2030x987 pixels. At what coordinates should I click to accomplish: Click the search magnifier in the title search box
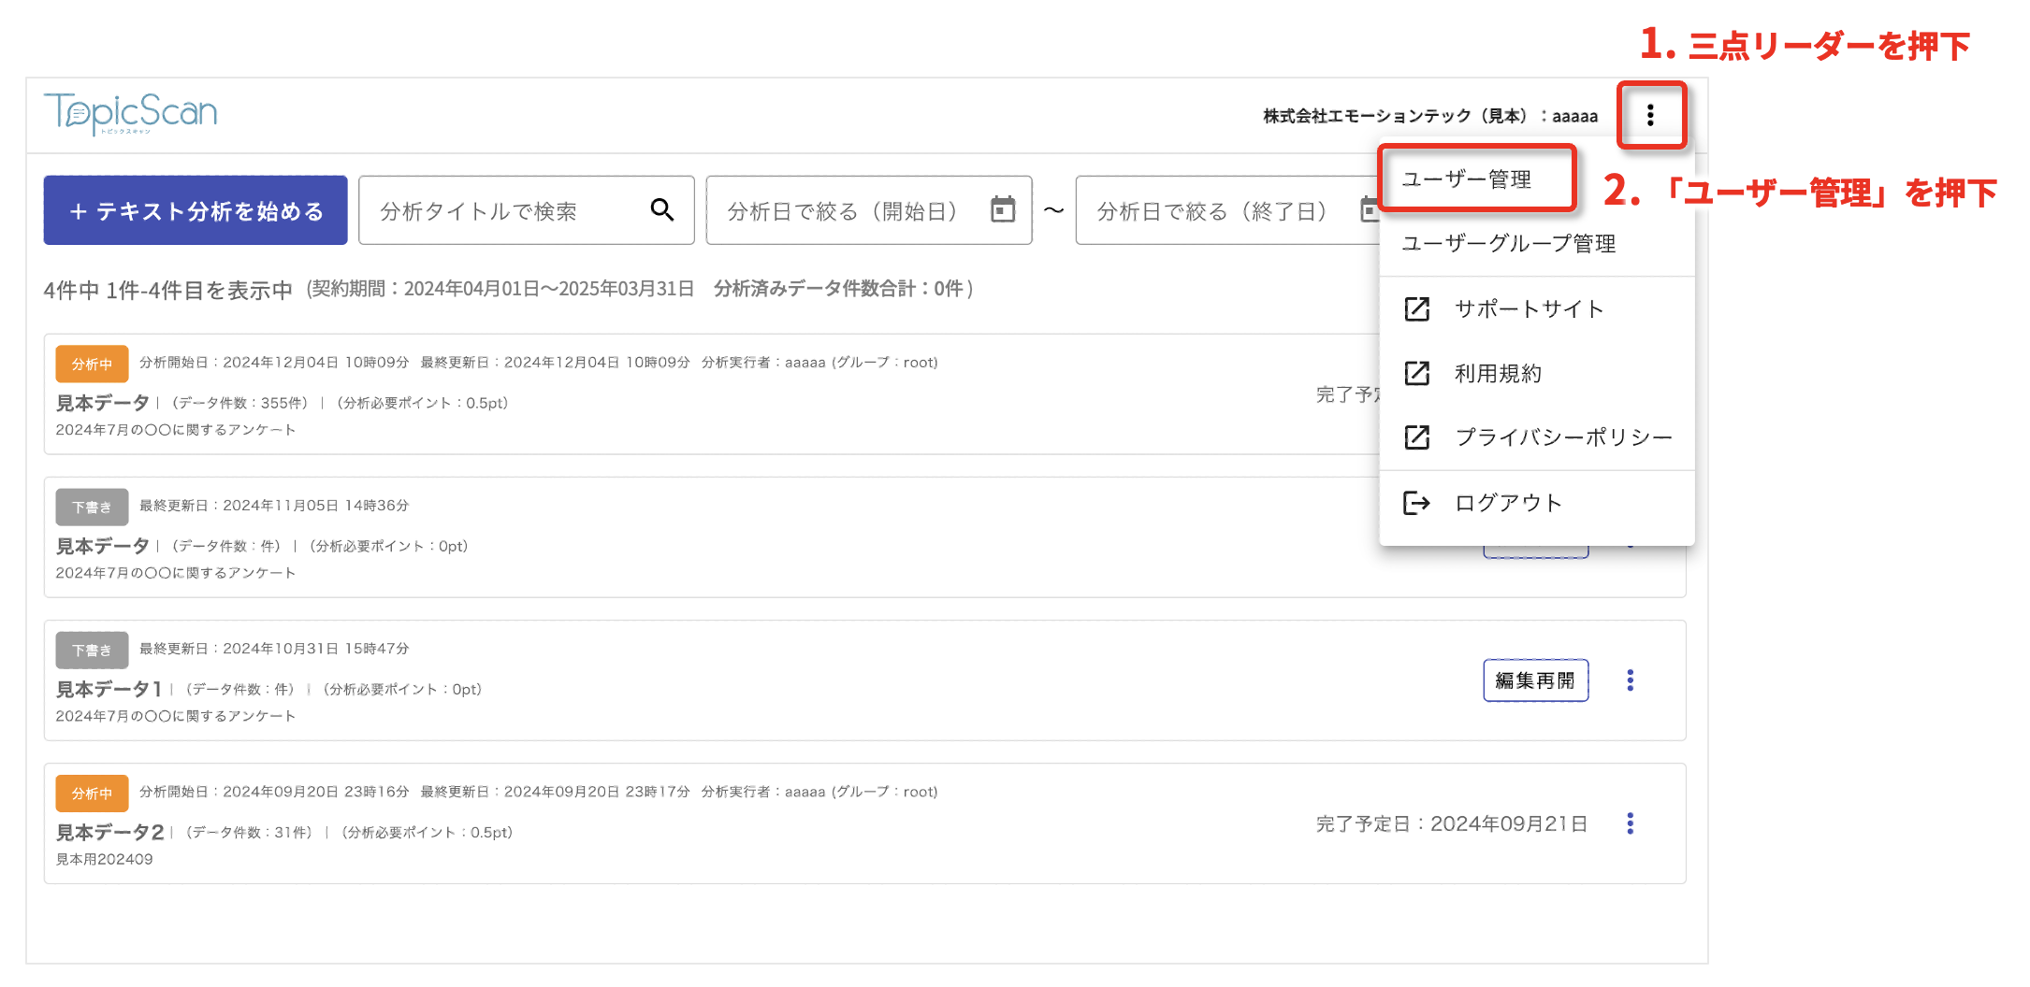click(662, 210)
